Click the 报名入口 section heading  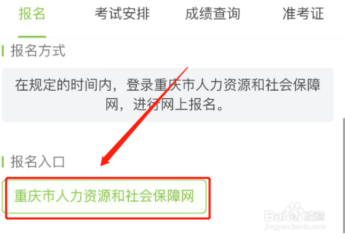coord(37,162)
